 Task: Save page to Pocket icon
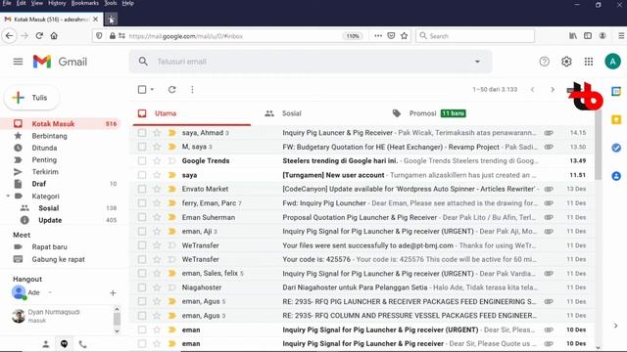pyautogui.click(x=391, y=36)
